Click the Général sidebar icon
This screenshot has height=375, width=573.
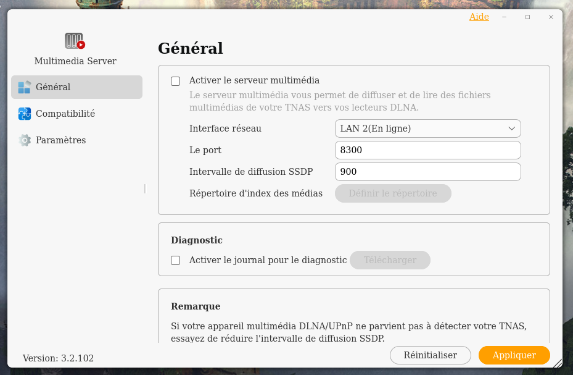(24, 87)
